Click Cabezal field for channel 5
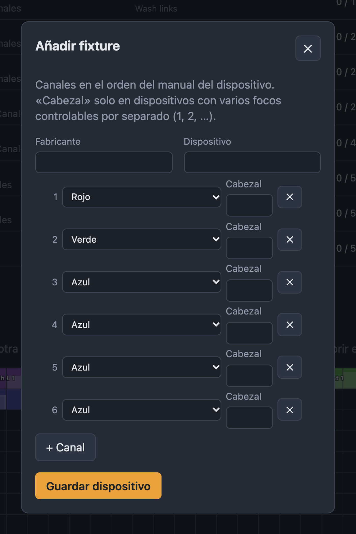 coord(249,376)
